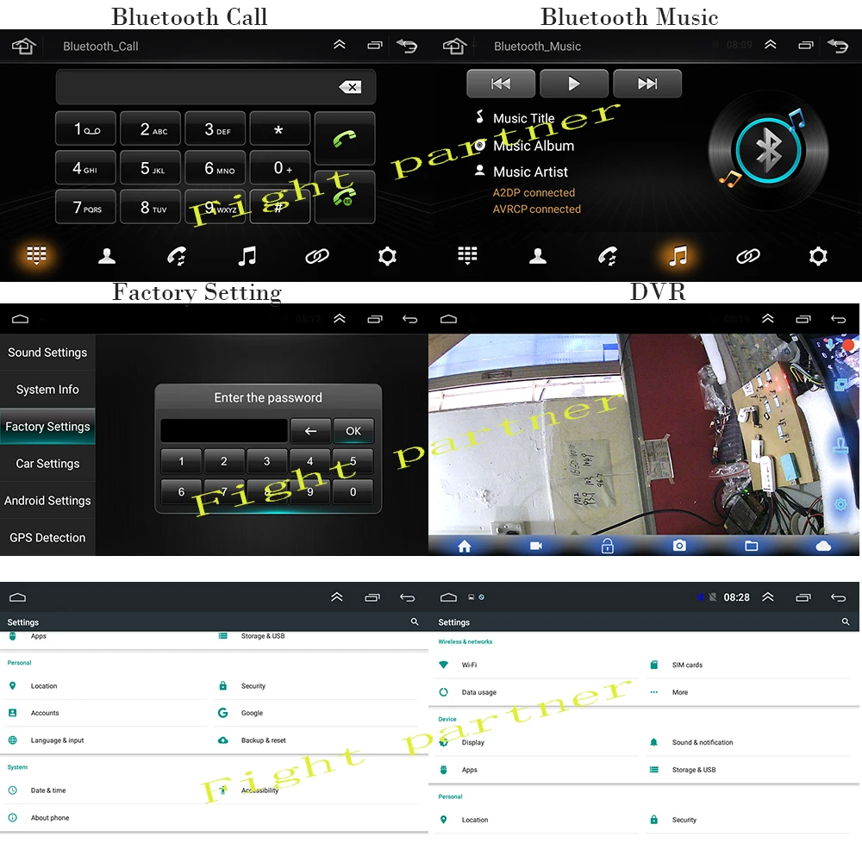The height and width of the screenshot is (862, 862).
Task: Search settings in 08:28 Settings screen
Action: coord(846,622)
